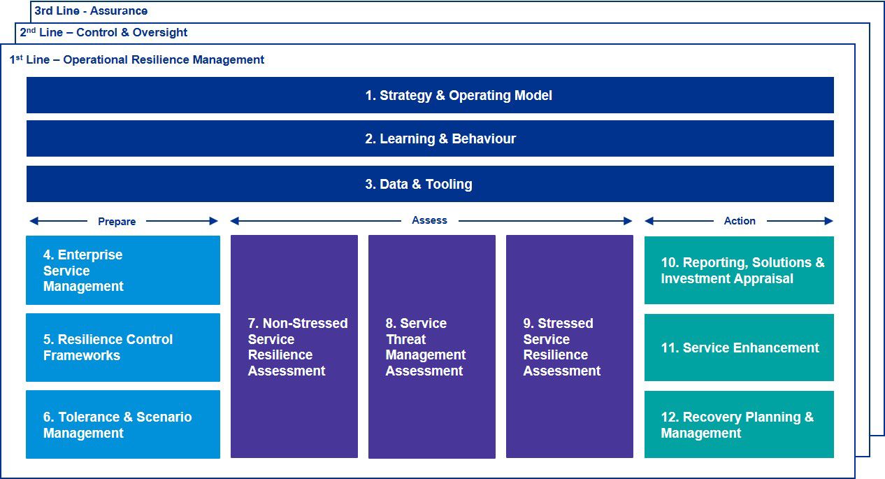
Task: Click the Prepare phase label
Action: point(117,222)
